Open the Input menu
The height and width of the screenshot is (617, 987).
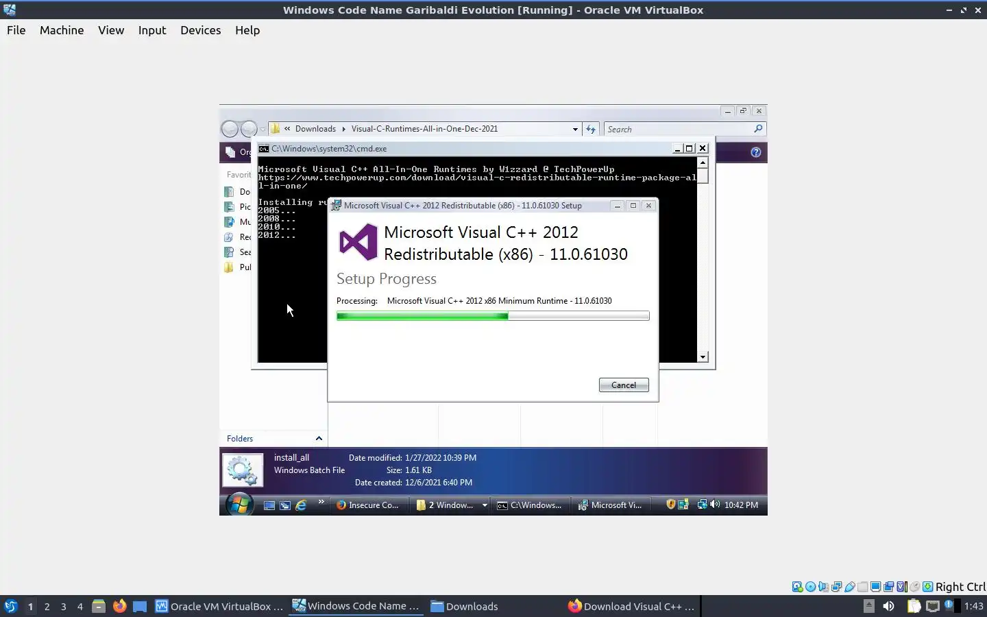point(152,30)
